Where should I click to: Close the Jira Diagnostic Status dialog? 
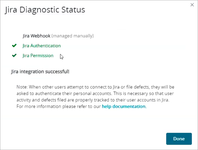point(192,5)
